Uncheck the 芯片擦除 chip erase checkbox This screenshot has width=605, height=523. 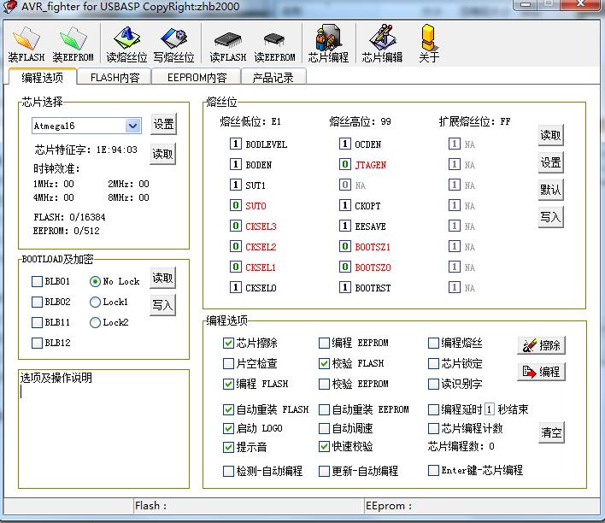click(x=228, y=343)
